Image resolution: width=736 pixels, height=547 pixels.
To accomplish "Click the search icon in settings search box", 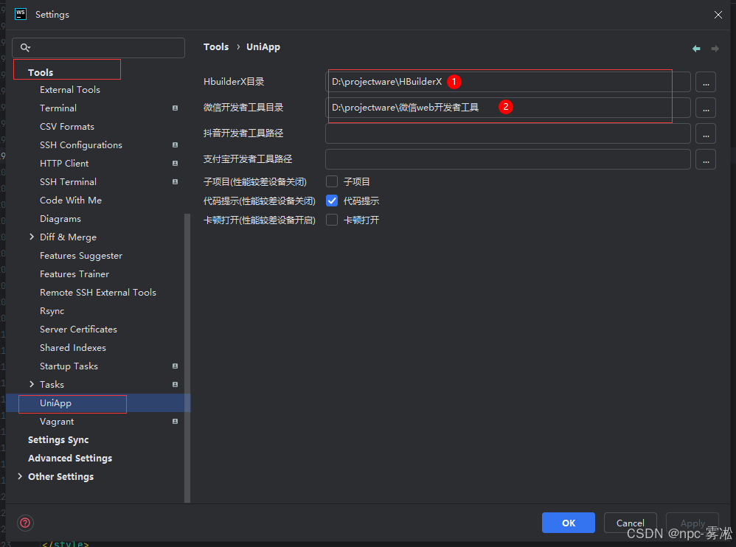I will coord(25,47).
